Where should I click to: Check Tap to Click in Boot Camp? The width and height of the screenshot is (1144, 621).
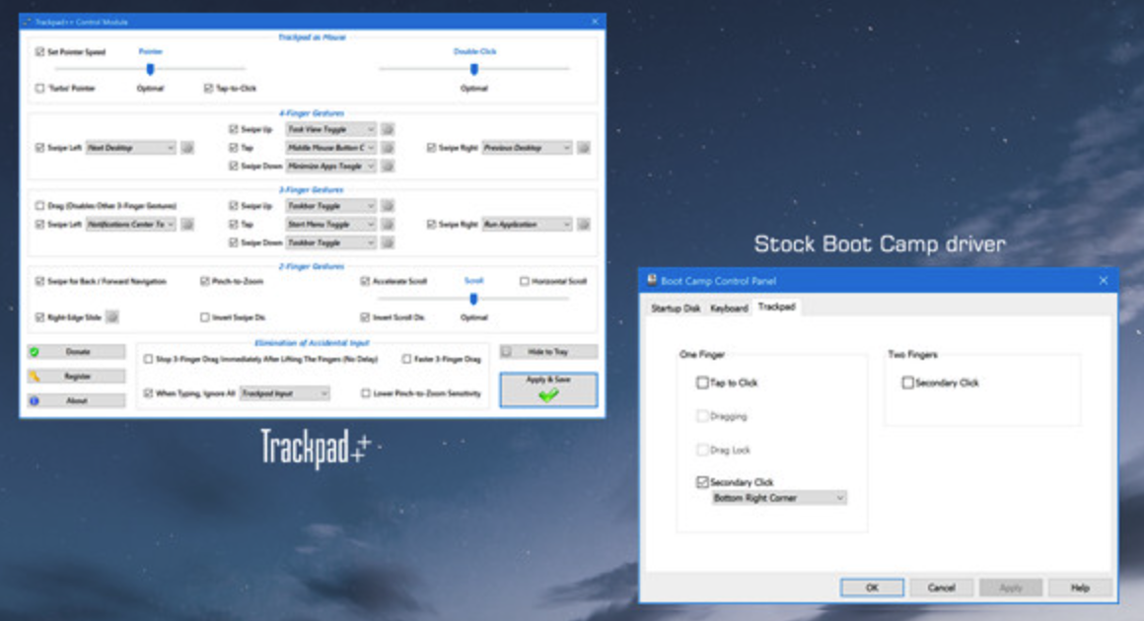point(702,382)
